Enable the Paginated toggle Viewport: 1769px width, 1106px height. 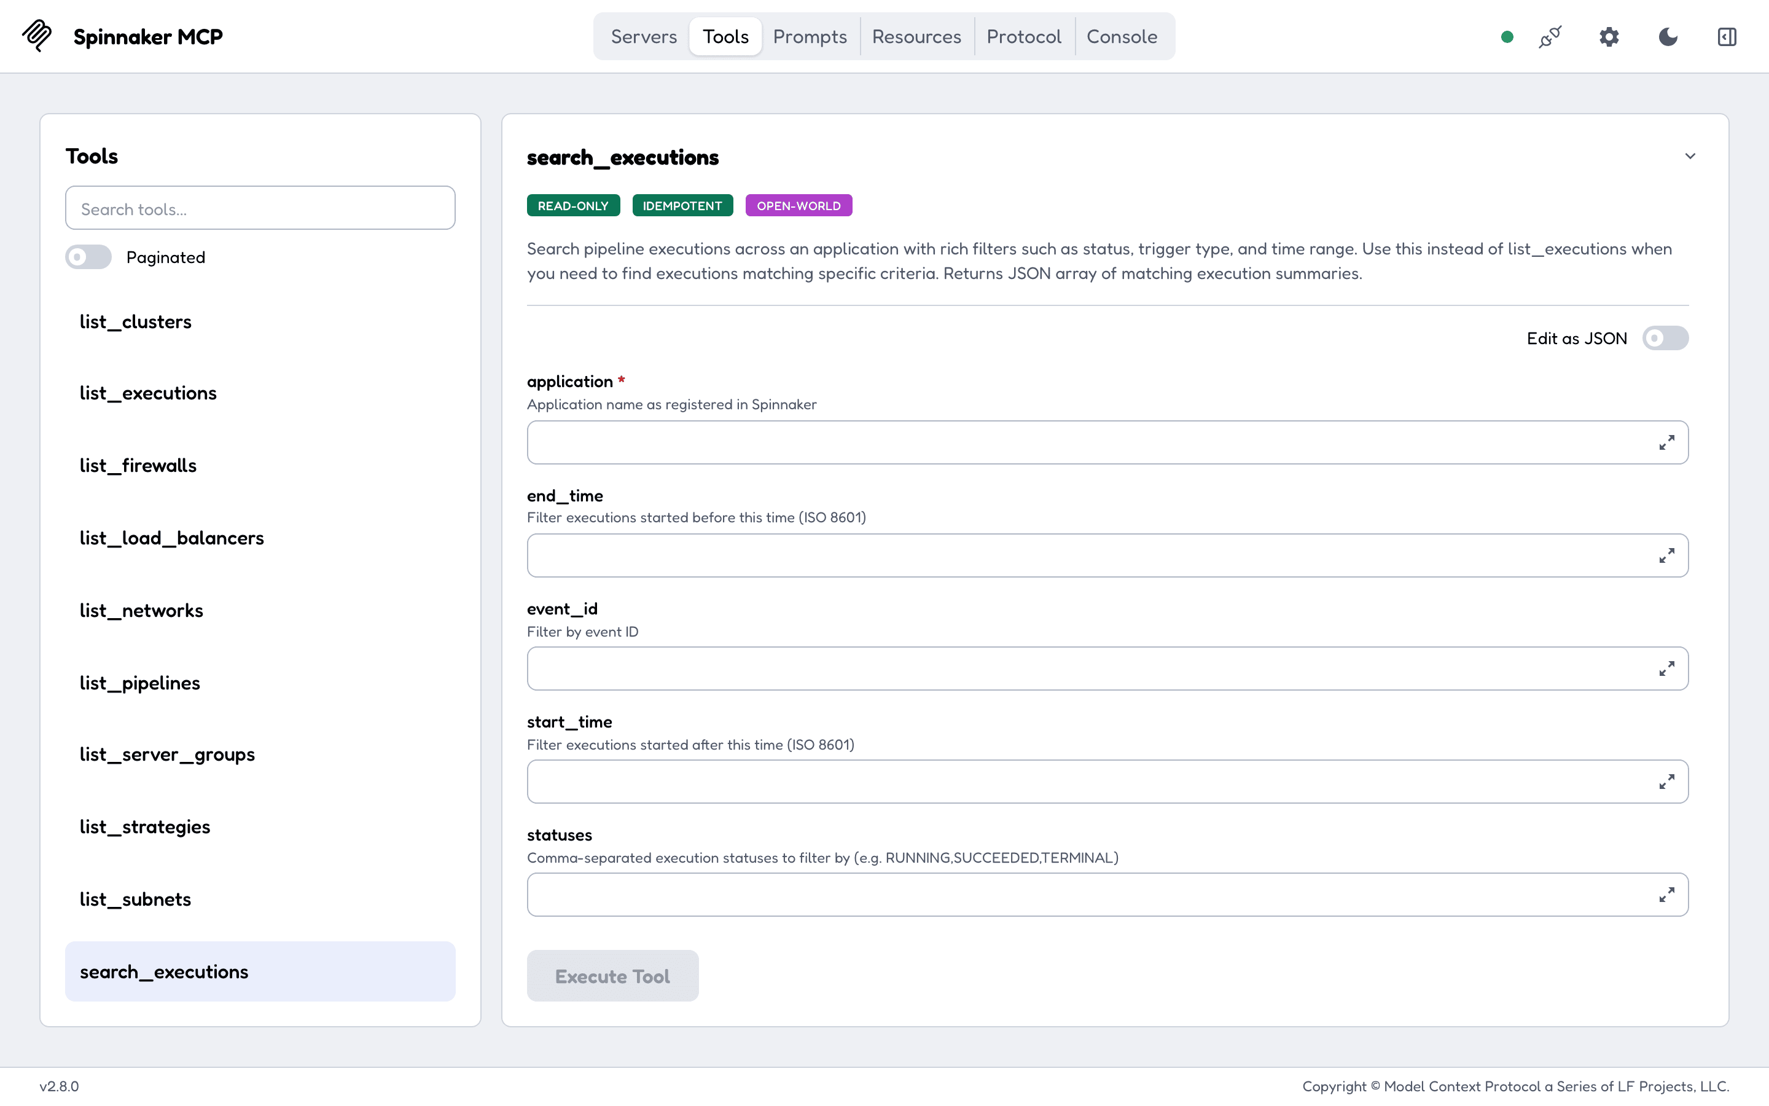click(88, 257)
